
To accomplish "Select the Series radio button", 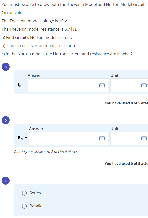I will pos(24,193).
